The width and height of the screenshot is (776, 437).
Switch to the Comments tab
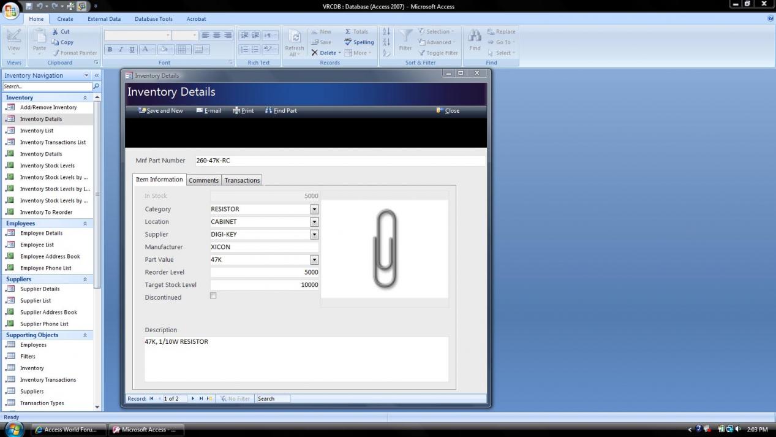(203, 180)
